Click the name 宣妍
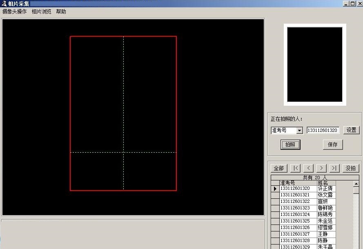Viewport: 363px width, 249px height. pyautogui.click(x=323, y=202)
